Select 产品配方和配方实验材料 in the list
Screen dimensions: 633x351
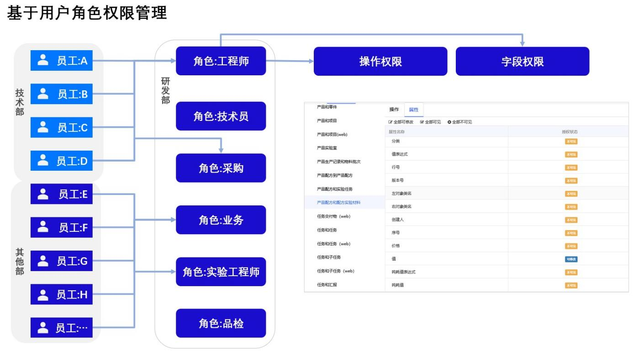(341, 202)
